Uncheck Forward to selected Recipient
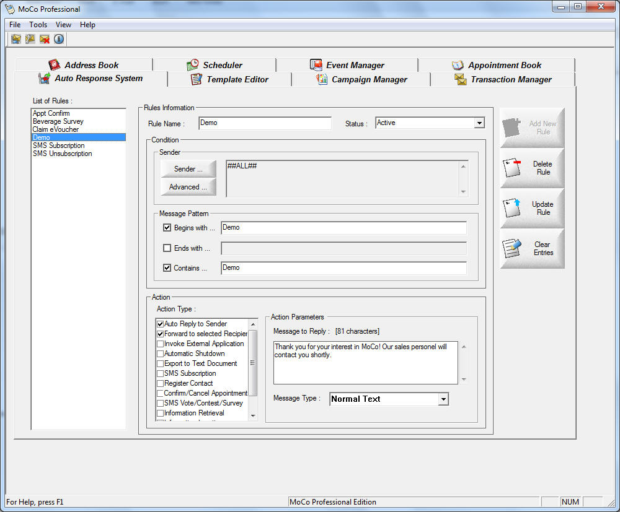This screenshot has width=620, height=512. tap(160, 334)
